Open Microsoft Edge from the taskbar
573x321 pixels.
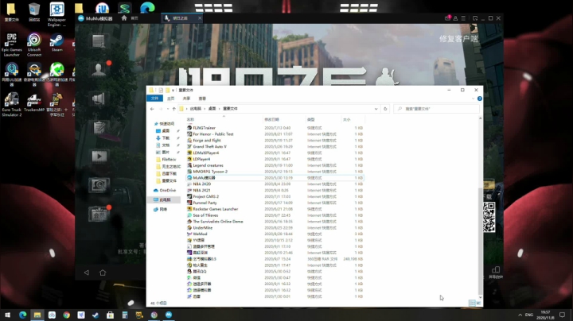[22, 315]
